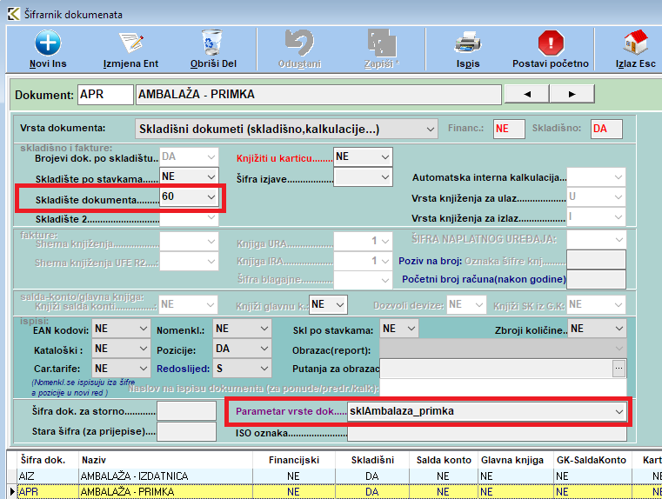Image resolution: width=662 pixels, height=499 pixels.
Task: Open the Knjiži glavnu knjigu dropdown
Action: click(x=340, y=304)
